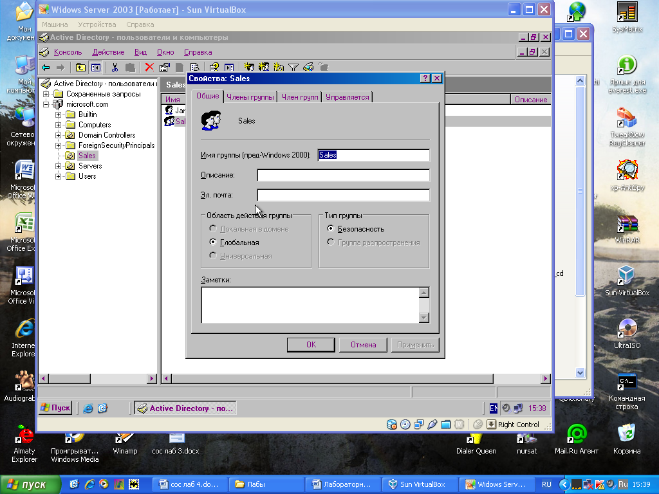Image resolution: width=659 pixels, height=494 pixels.
Task: Click the Sun VirtualBox taskbar button
Action: pyautogui.click(x=420, y=484)
